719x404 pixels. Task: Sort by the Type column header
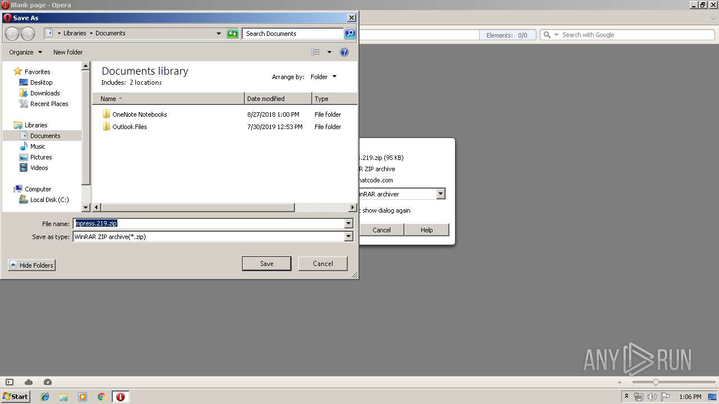(x=334, y=99)
